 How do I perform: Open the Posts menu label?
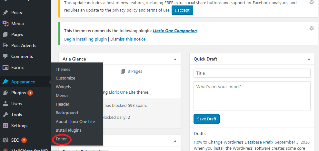pyautogui.click(x=16, y=13)
